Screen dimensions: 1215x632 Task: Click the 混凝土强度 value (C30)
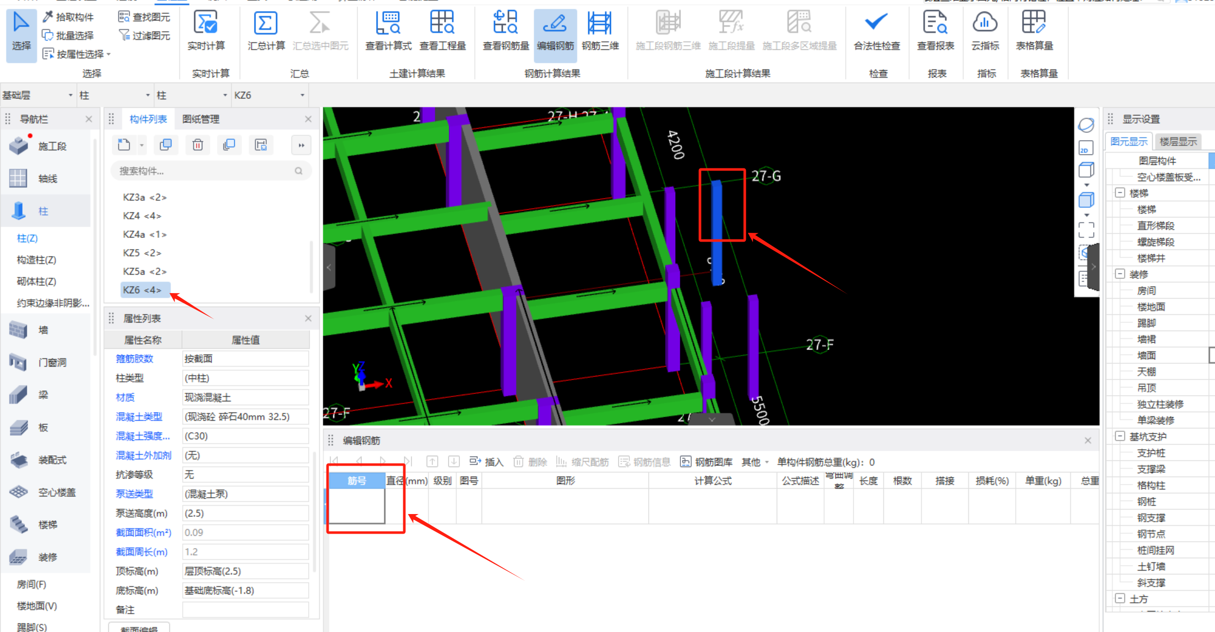pyautogui.click(x=245, y=436)
